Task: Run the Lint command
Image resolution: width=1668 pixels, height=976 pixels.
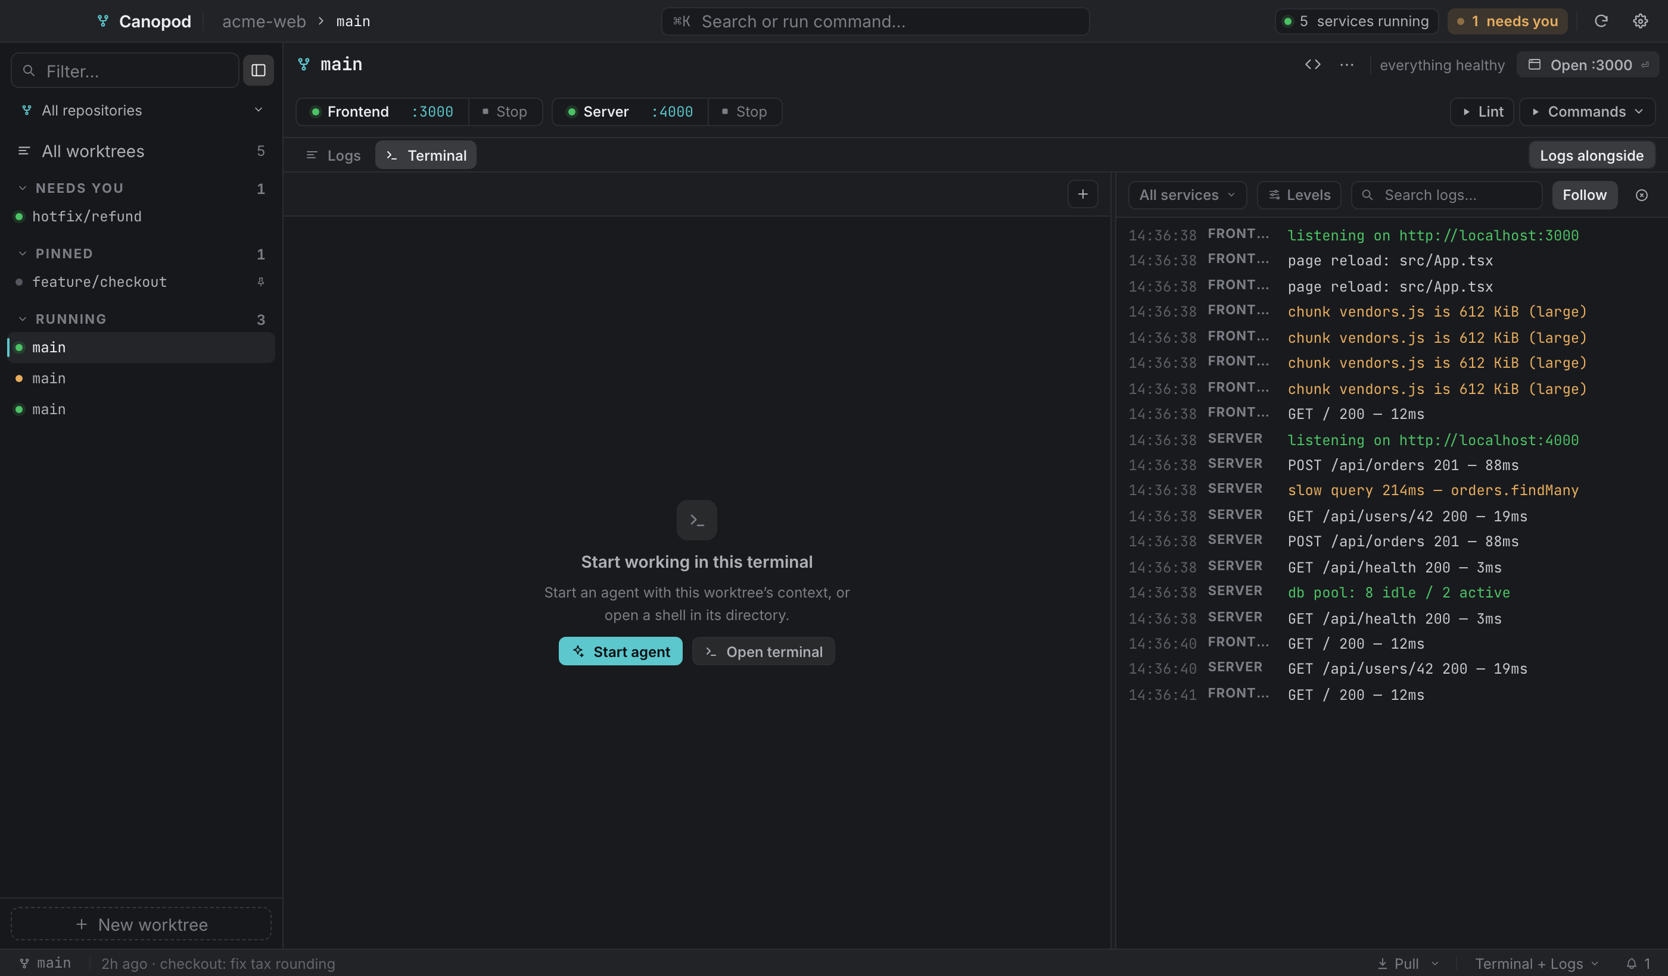Action: [1482, 112]
